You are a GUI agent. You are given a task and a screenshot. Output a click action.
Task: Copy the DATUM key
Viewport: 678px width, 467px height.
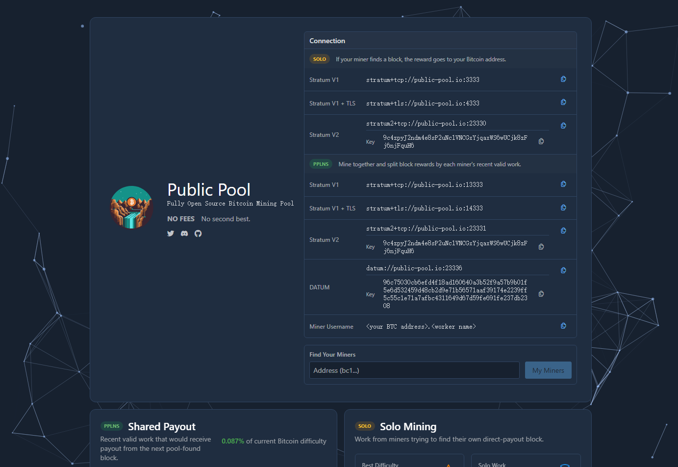(x=541, y=294)
